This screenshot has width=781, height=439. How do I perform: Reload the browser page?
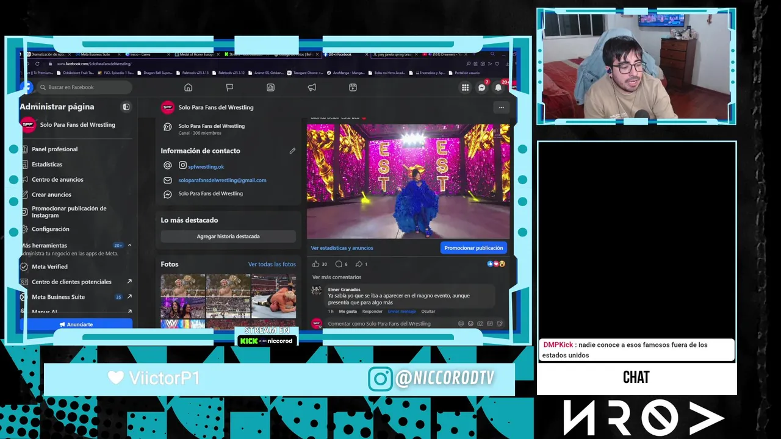click(x=37, y=63)
